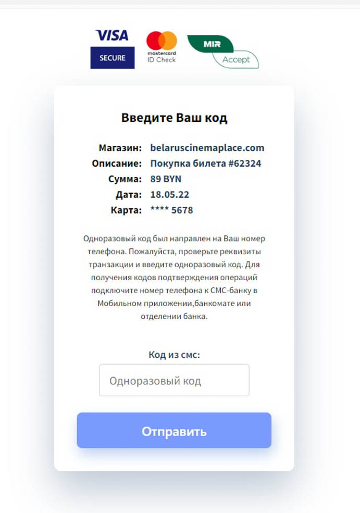Click the Код из смс label
Screen dimensions: 360x513
click(174, 355)
